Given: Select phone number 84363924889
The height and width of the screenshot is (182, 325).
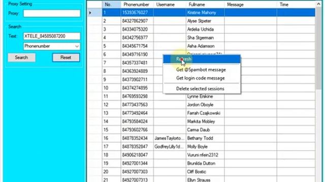Looking at the screenshot, I should pos(137,71).
